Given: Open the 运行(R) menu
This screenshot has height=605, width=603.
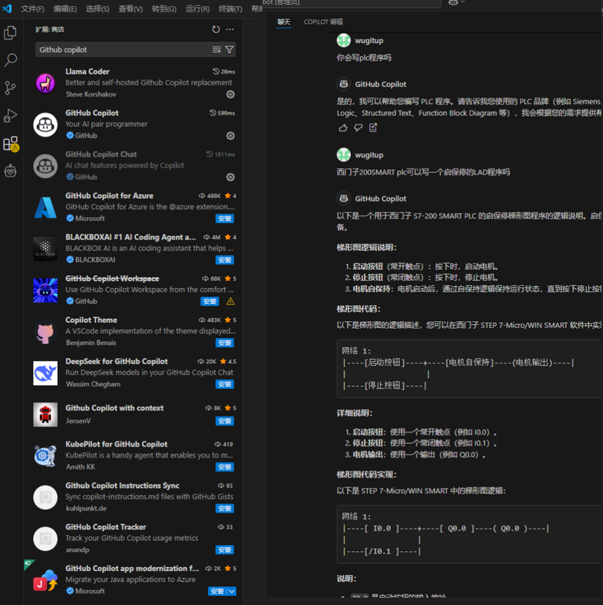Looking at the screenshot, I should (198, 8).
